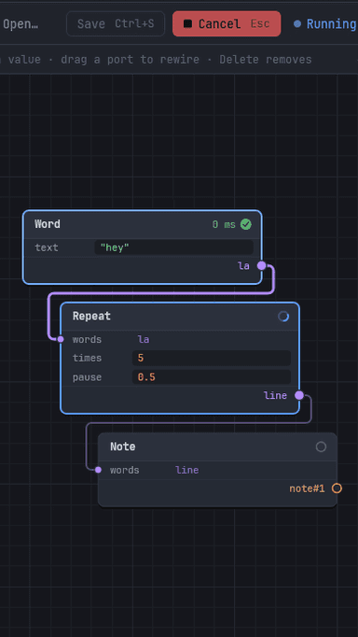Image resolution: width=358 pixels, height=637 pixels.
Task: Click the la value in Repeat words row
Action: [x=144, y=339]
